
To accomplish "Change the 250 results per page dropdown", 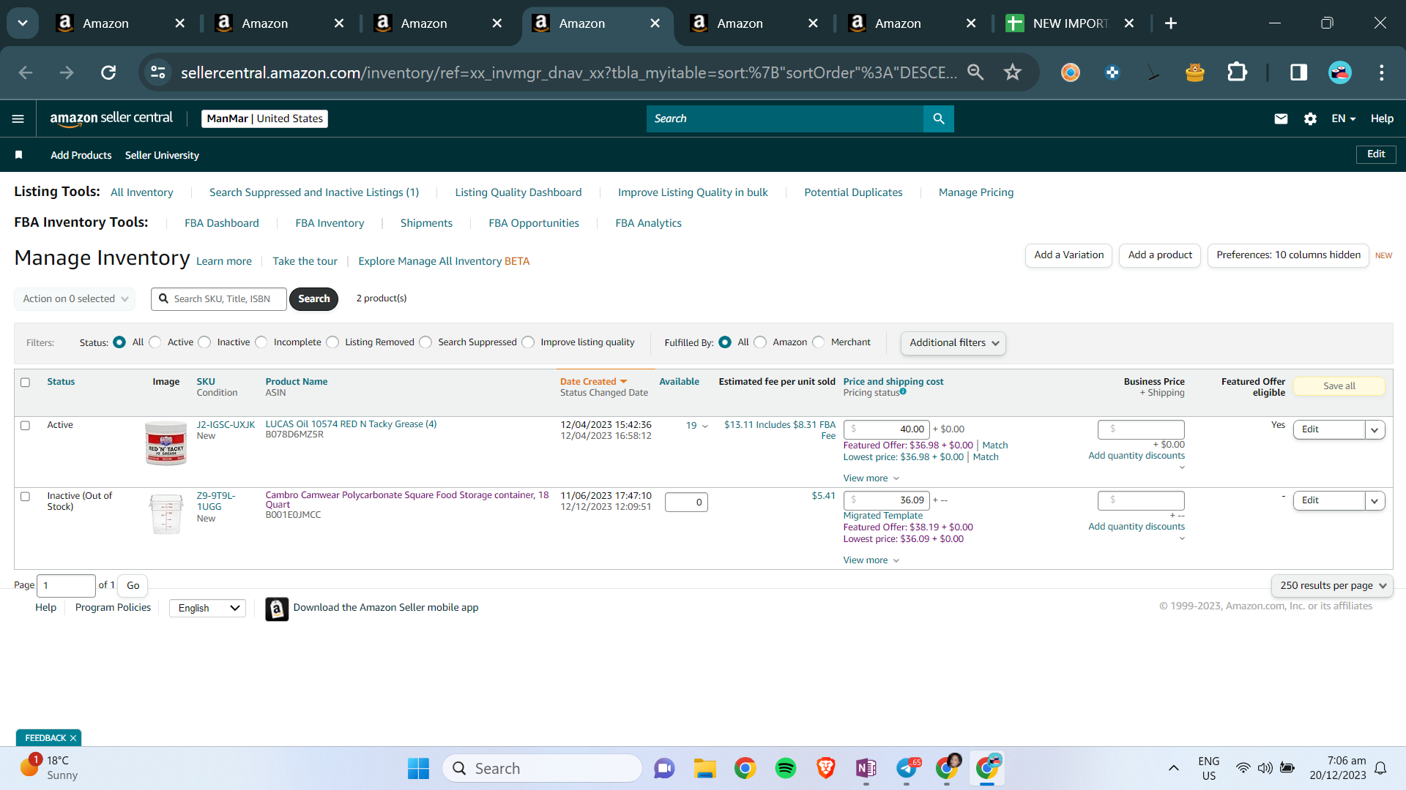I will pyautogui.click(x=1333, y=586).
